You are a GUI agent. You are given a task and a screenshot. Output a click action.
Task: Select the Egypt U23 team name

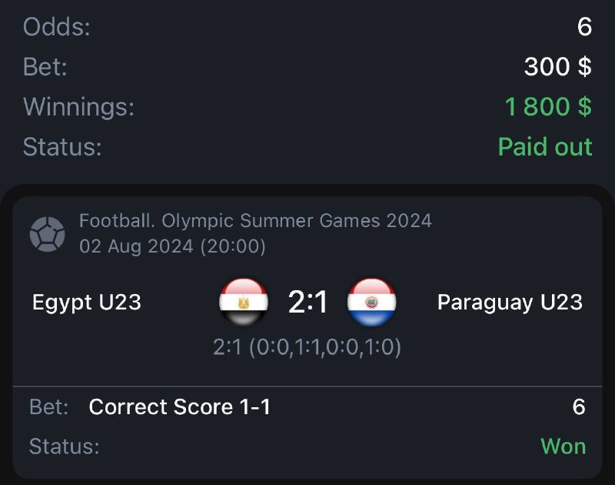(87, 302)
